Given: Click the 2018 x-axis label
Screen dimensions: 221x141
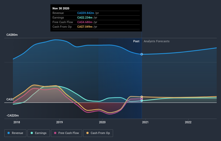Looking at the screenshot, I should point(17,122).
